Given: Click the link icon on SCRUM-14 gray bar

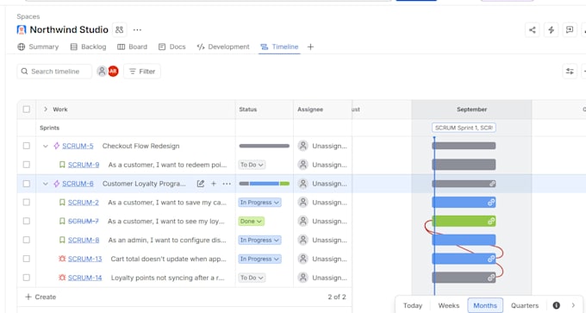Looking at the screenshot, I should point(490,278).
